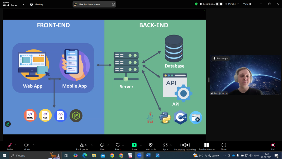Viewport: 282px width, 159px height.
Task: Click the green annotation pencil icon
Action: click(8, 124)
